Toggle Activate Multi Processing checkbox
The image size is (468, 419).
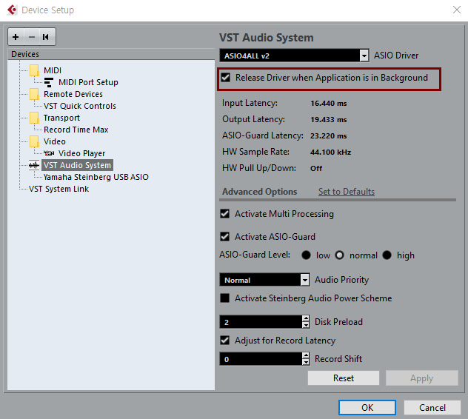click(225, 214)
